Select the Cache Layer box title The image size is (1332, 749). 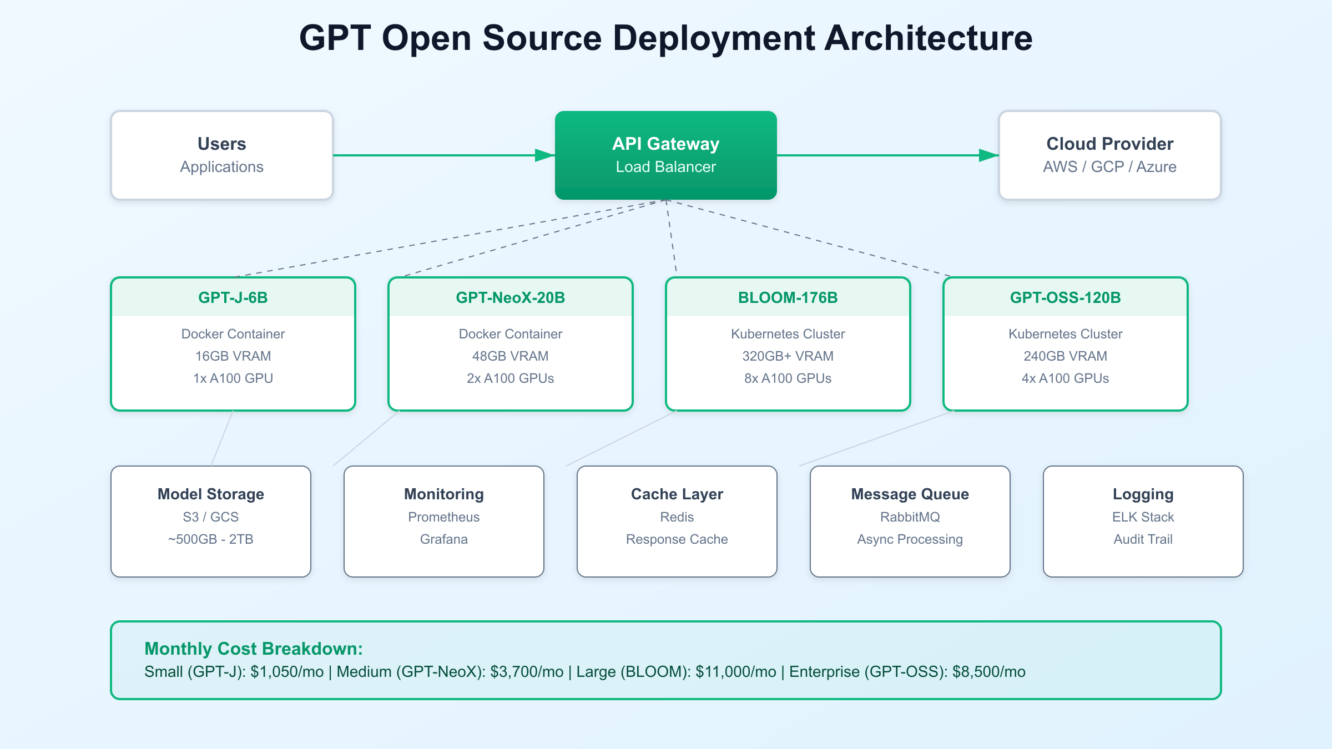(677, 494)
